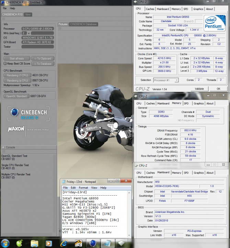Expand the Processor #1 selection dropdown
This screenshot has height=248, width=230.
coord(176,80)
